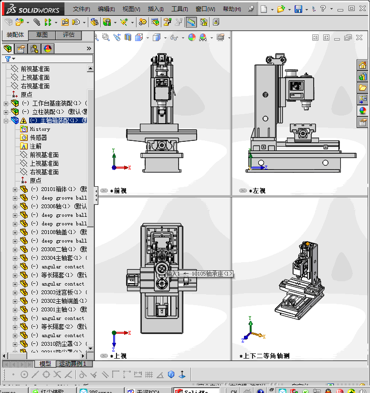Screen dimensions: 370x393
Task: Open Appearances task pane color ball
Action: click(x=362, y=110)
